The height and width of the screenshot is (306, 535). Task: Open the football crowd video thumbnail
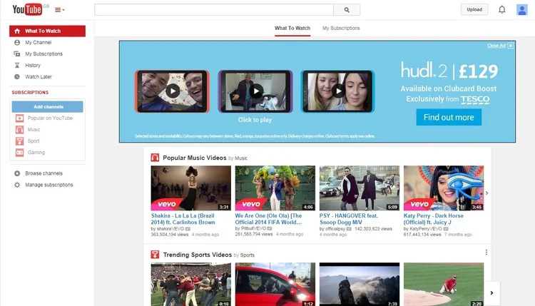tap(190, 284)
